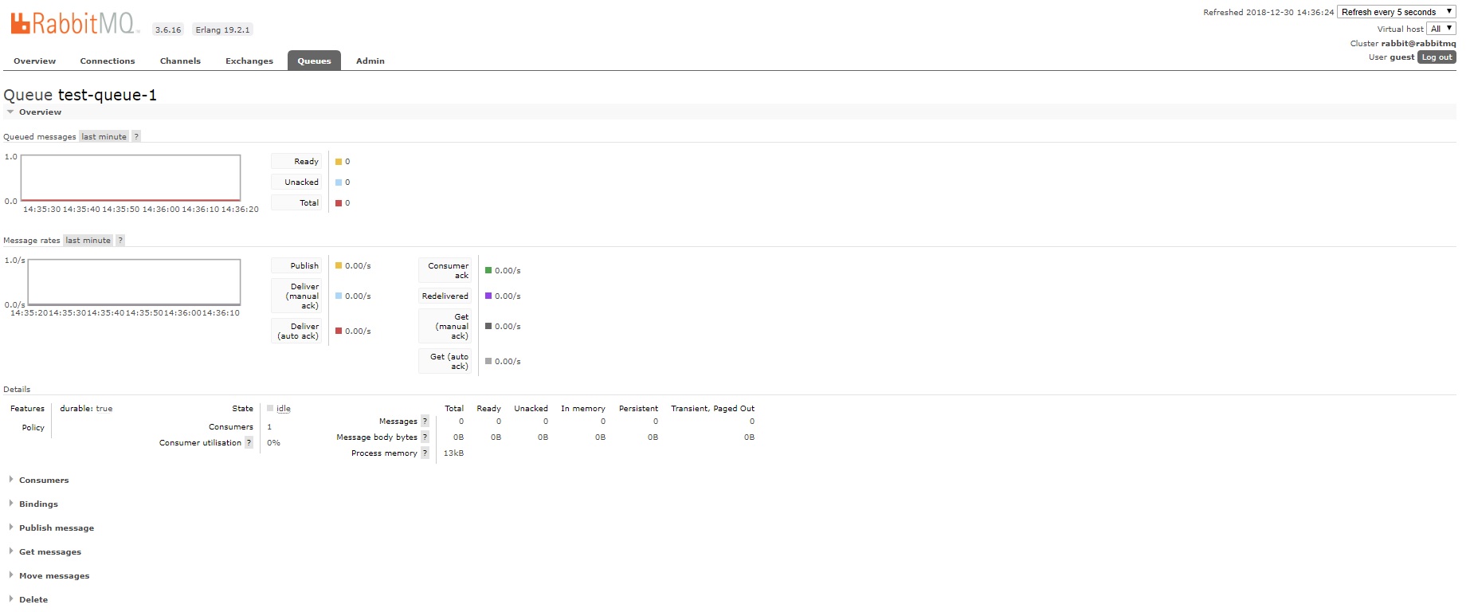
Task: Expand the Bindings section
Action: (x=38, y=504)
